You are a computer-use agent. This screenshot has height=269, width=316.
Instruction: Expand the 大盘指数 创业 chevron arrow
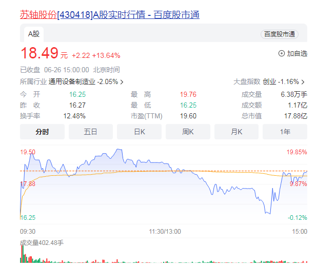(x=303, y=82)
